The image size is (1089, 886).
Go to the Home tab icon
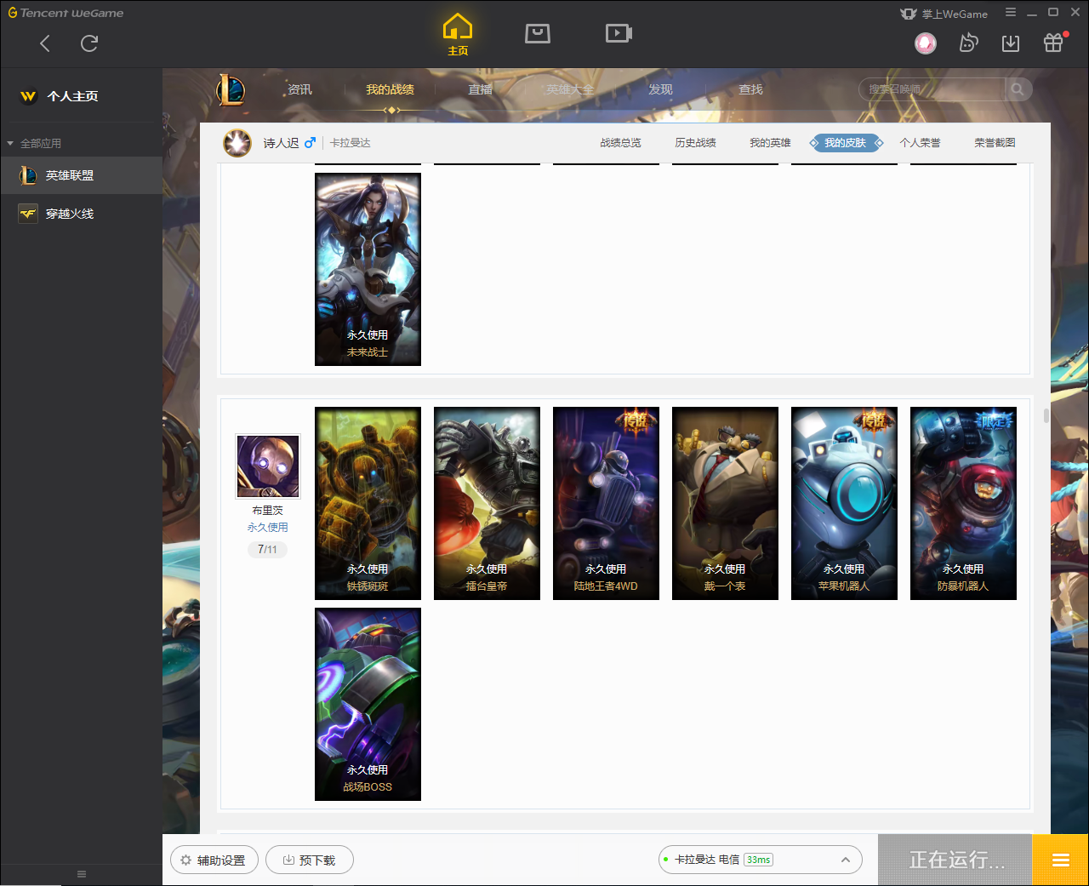pos(458,34)
